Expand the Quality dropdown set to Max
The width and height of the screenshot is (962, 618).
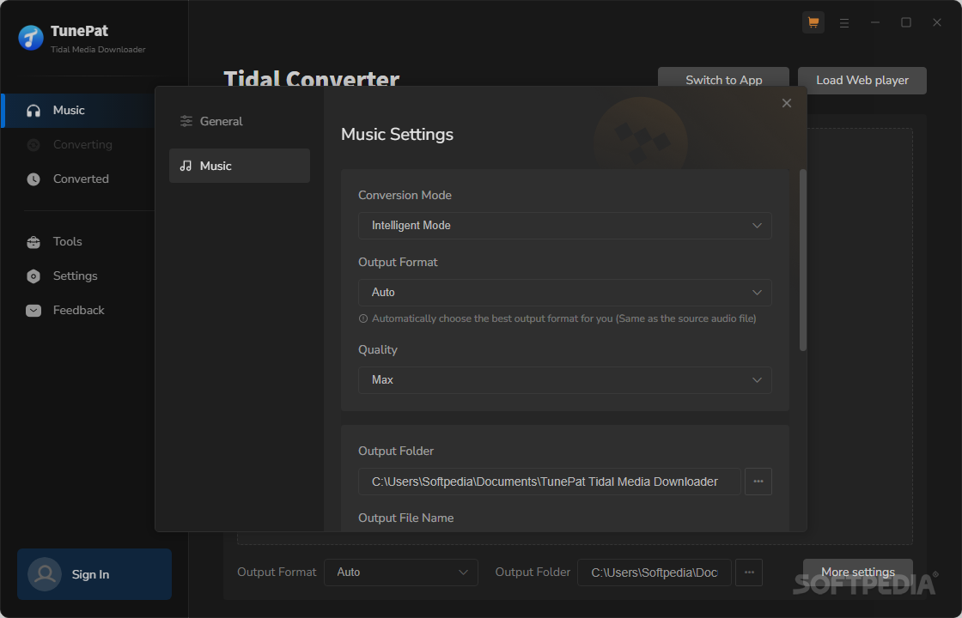pos(565,380)
